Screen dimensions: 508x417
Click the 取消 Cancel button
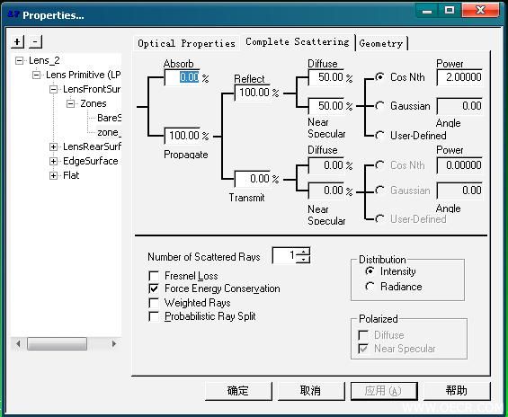tap(311, 391)
